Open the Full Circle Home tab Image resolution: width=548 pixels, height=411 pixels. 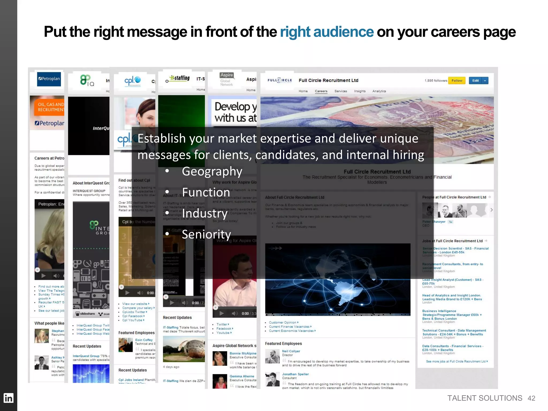(x=303, y=91)
